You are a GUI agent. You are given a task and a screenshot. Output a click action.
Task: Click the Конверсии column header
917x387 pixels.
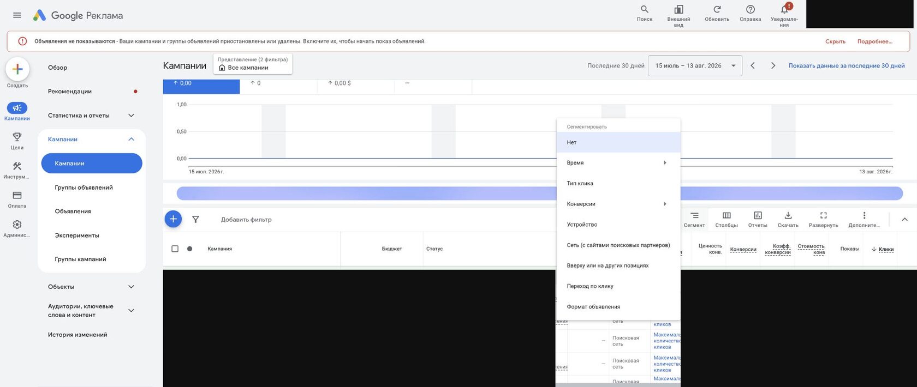pyautogui.click(x=743, y=249)
